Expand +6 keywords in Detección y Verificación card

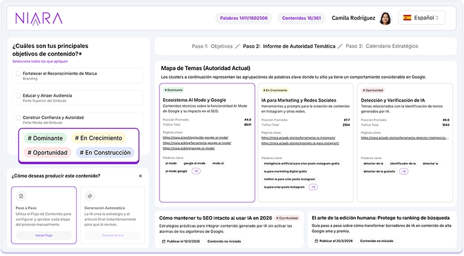pyautogui.click(x=404, y=171)
